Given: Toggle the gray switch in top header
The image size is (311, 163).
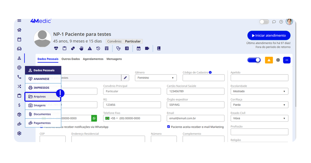Looking at the screenshot, I should pos(264,22).
